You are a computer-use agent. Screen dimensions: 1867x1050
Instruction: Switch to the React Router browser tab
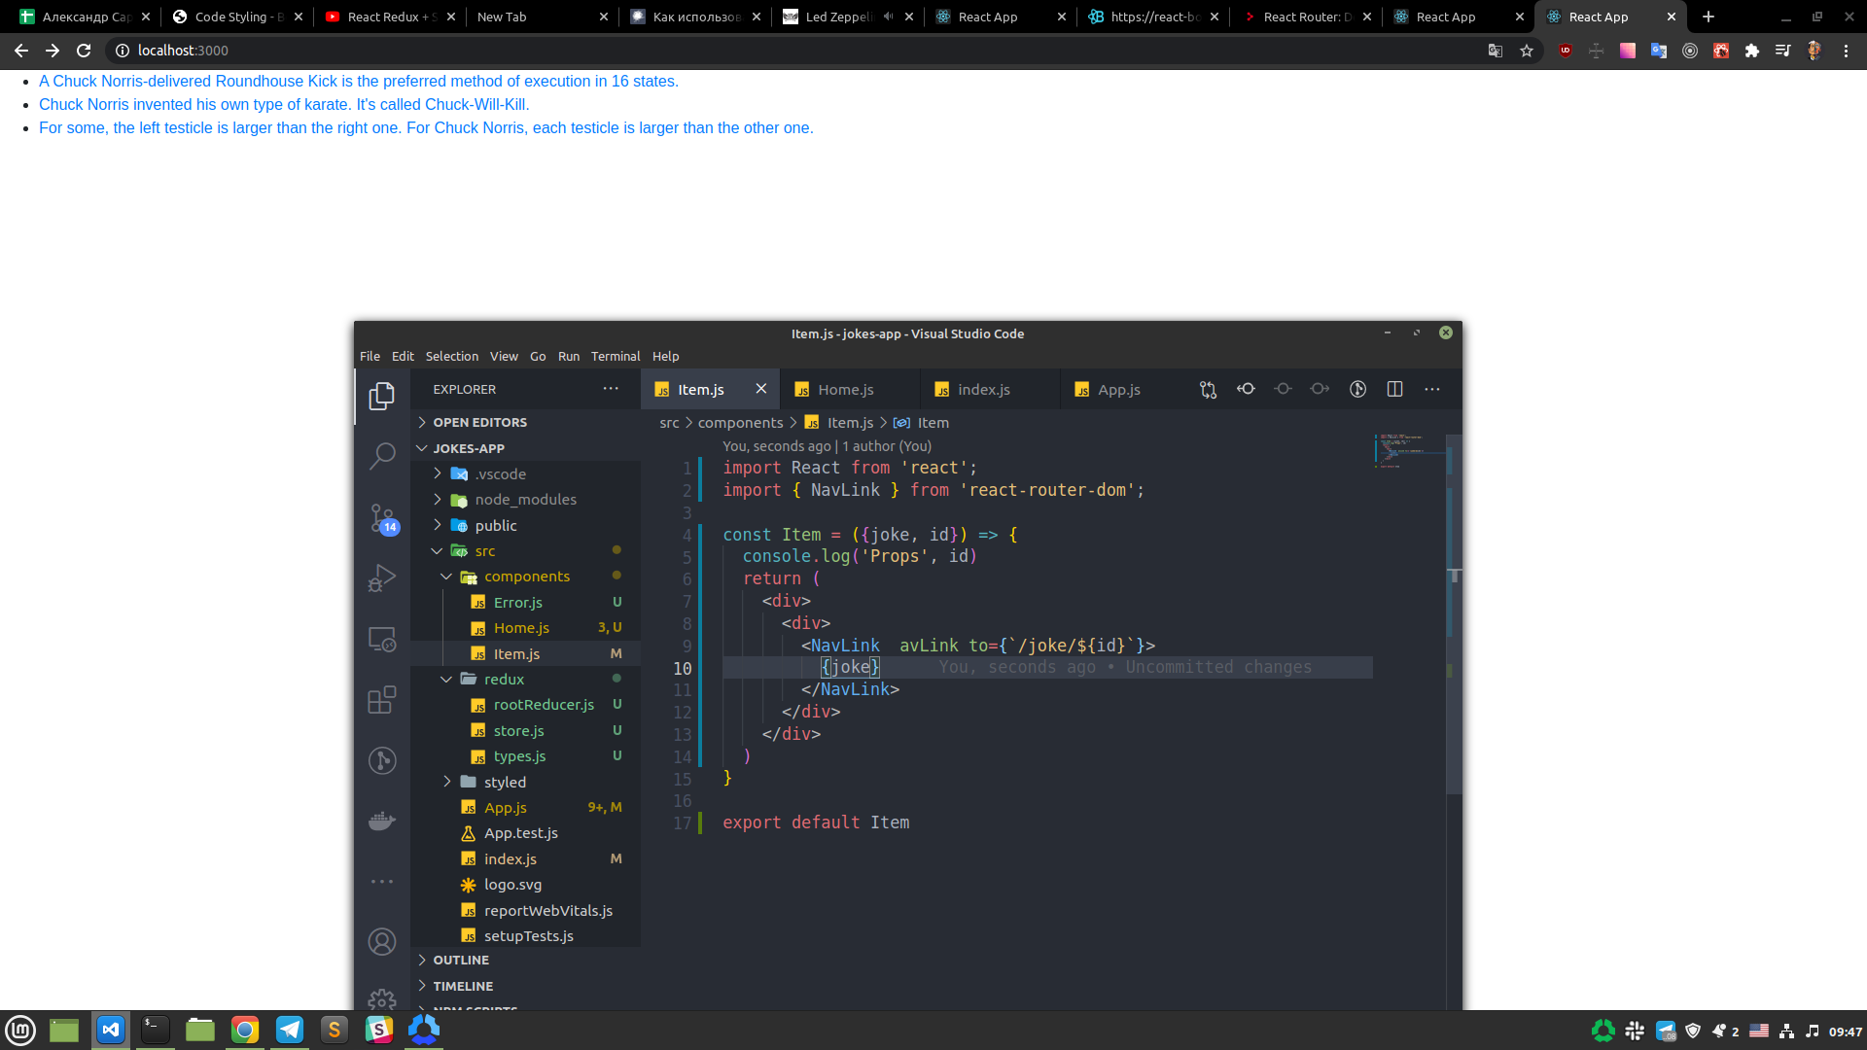click(1305, 17)
